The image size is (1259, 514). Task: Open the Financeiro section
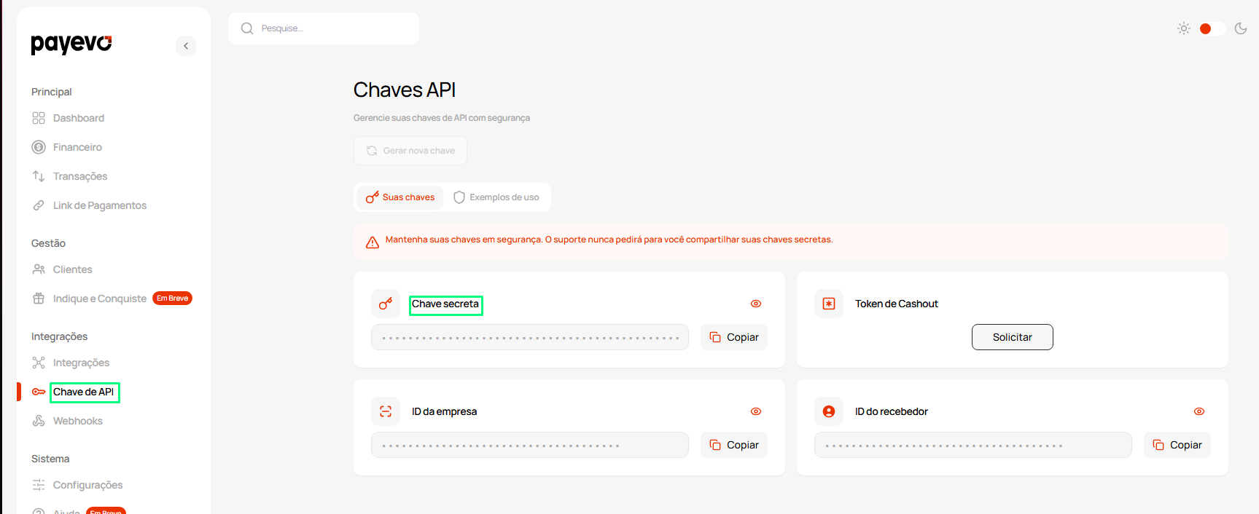click(x=77, y=147)
